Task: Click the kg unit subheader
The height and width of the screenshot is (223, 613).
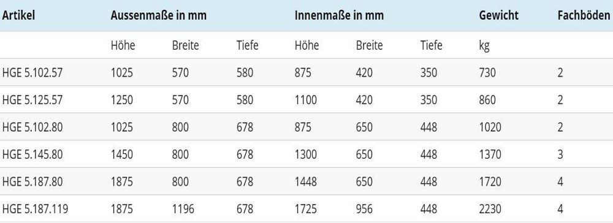Action: 484,46
